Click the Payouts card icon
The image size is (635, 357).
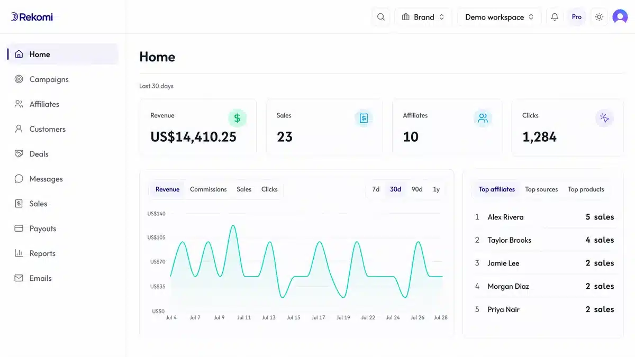click(x=19, y=228)
